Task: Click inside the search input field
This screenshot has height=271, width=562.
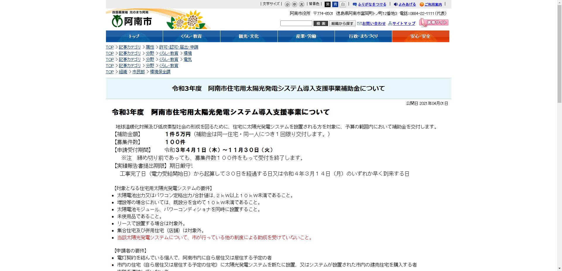Action: (x=296, y=23)
